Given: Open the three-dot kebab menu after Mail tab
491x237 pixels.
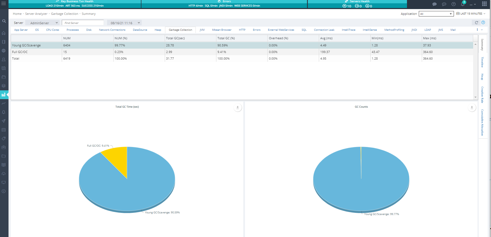Looking at the screenshot, I should click(477, 30).
